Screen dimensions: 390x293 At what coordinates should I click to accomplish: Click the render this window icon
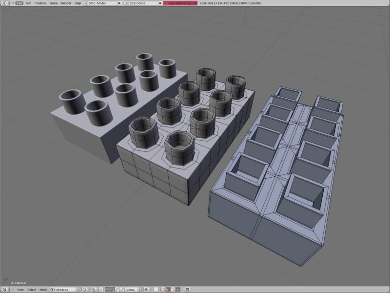188,290
